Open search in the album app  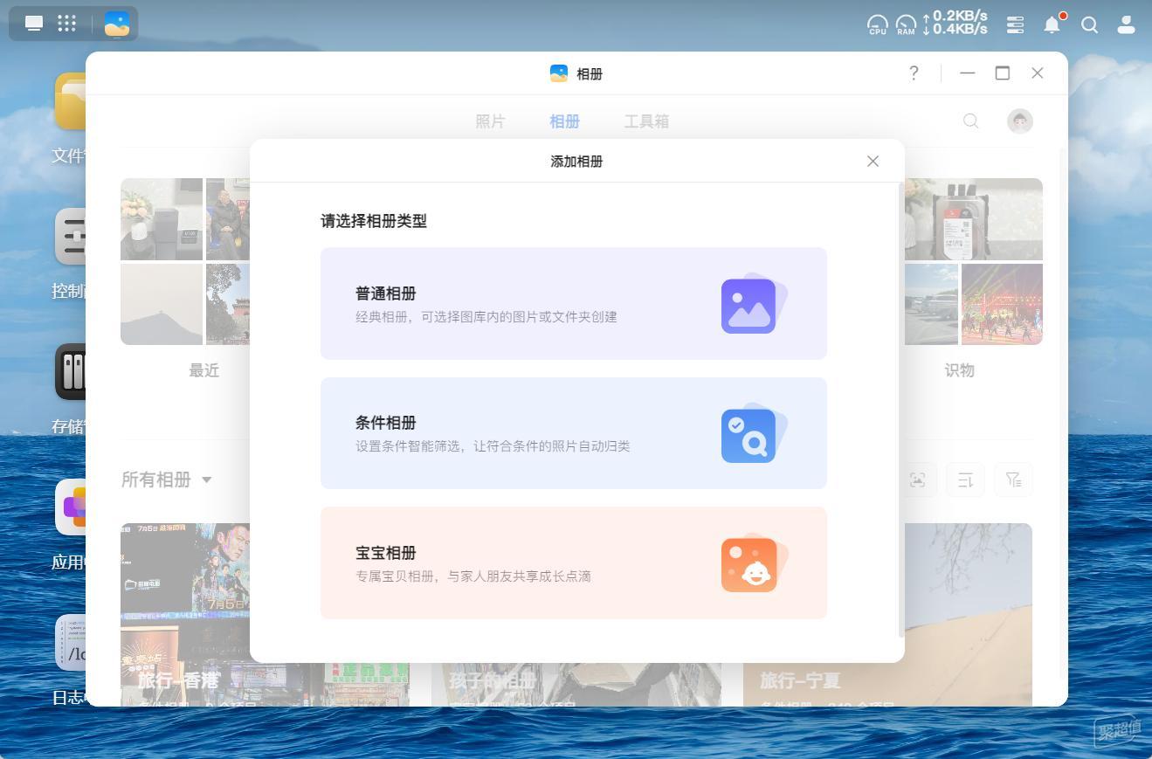(x=970, y=121)
